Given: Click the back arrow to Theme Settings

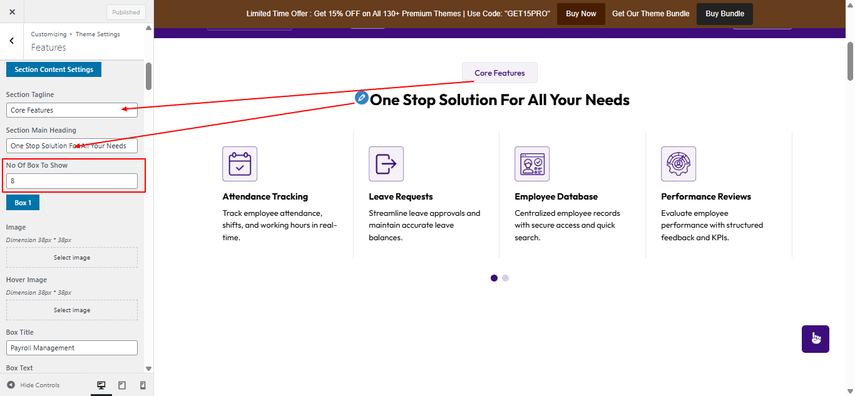Looking at the screenshot, I should [12, 41].
